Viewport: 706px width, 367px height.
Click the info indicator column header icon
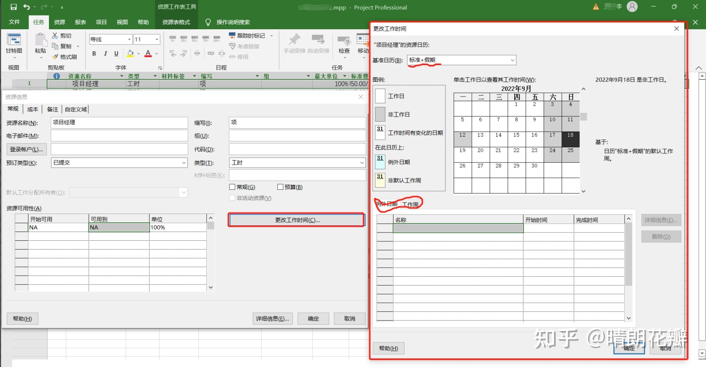57,76
